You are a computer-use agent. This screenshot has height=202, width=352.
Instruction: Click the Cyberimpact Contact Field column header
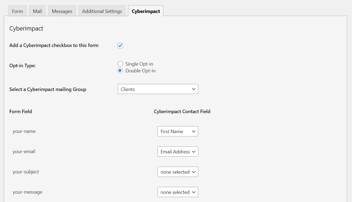tap(182, 112)
